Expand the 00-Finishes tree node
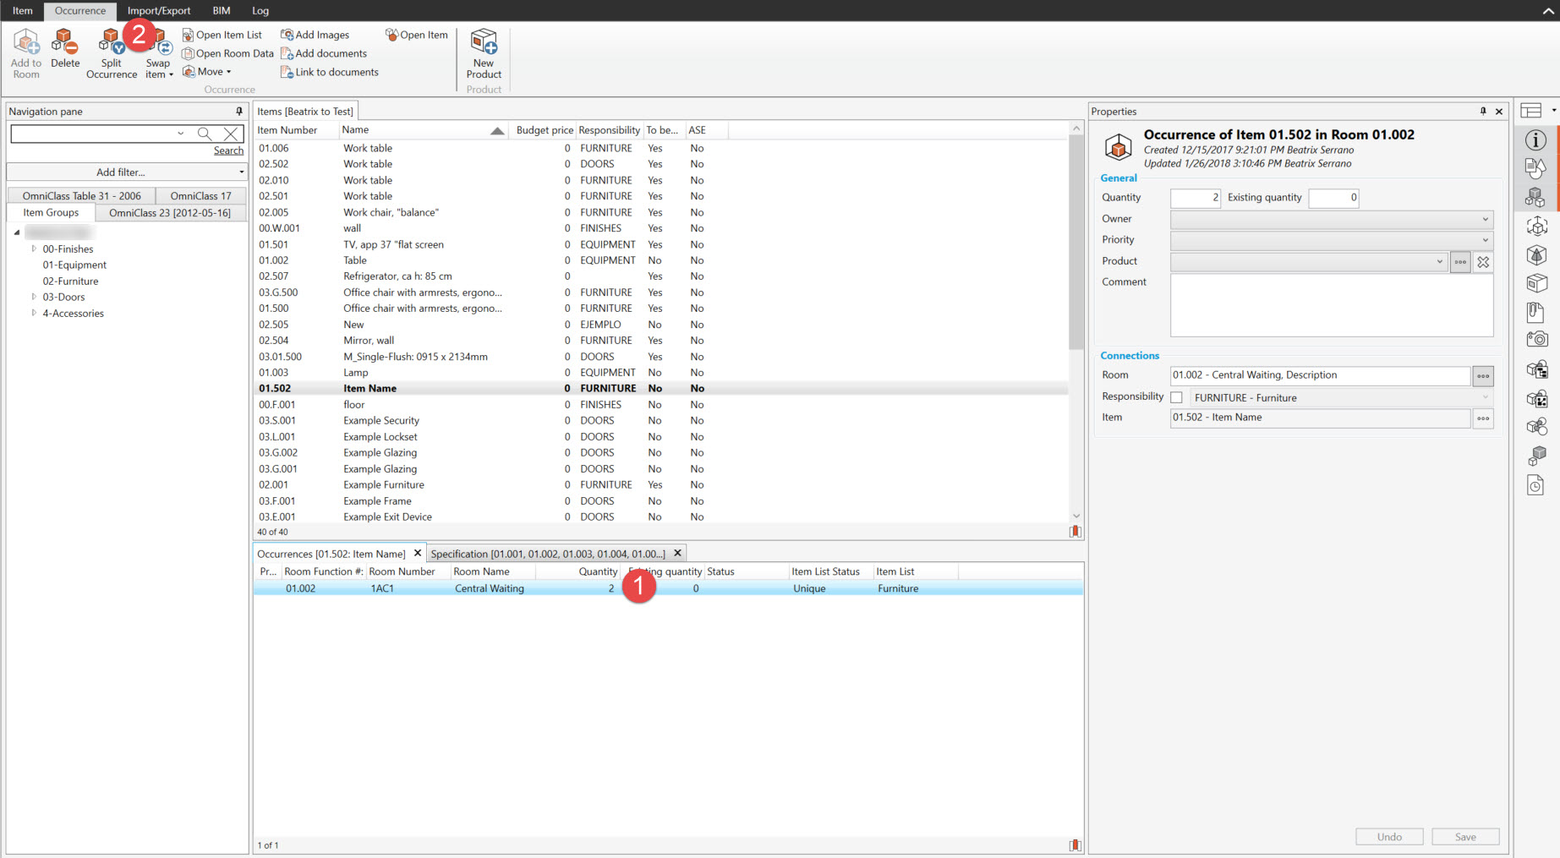Image resolution: width=1560 pixels, height=858 pixels. pyautogui.click(x=34, y=249)
